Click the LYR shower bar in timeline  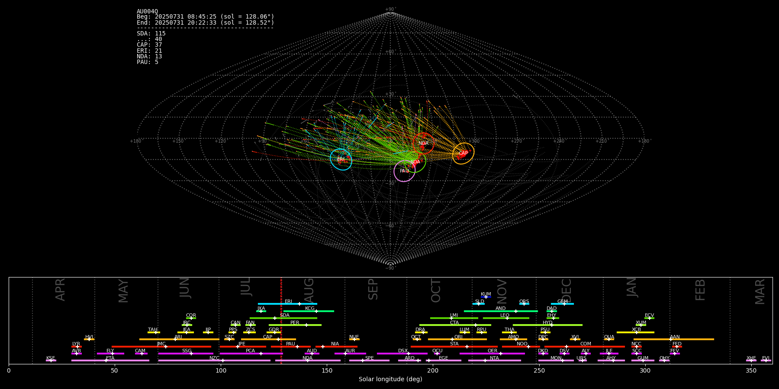click(x=77, y=346)
